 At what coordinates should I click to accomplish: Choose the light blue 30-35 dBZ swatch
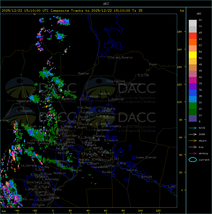[193, 99]
